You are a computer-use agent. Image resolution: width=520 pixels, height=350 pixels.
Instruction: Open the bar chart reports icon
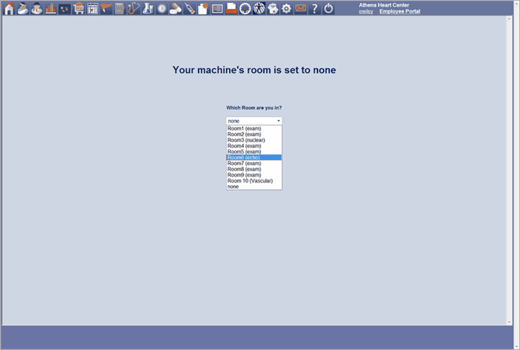(x=50, y=9)
